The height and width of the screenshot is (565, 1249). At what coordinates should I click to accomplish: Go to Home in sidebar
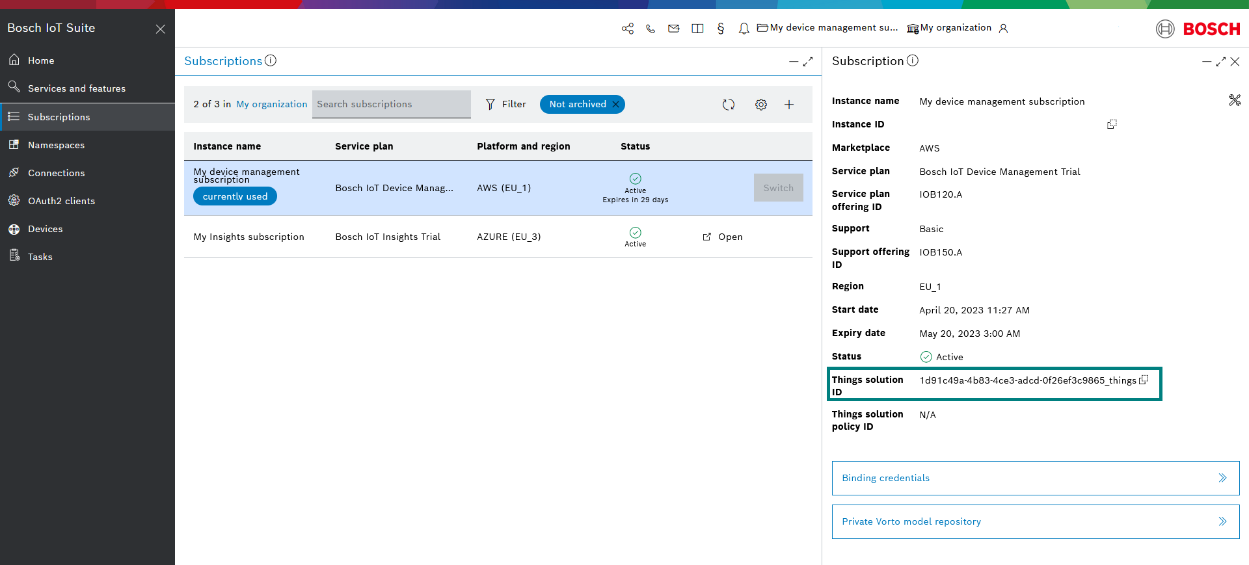pos(87,60)
